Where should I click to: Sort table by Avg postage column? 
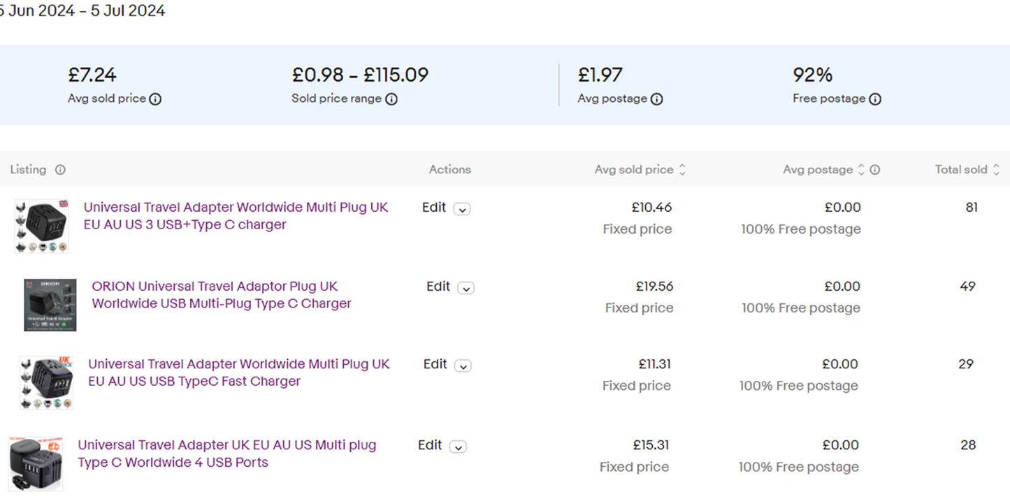click(861, 170)
